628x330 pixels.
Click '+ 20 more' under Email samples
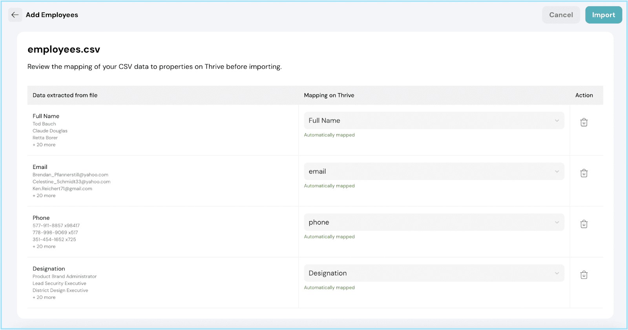tap(44, 196)
